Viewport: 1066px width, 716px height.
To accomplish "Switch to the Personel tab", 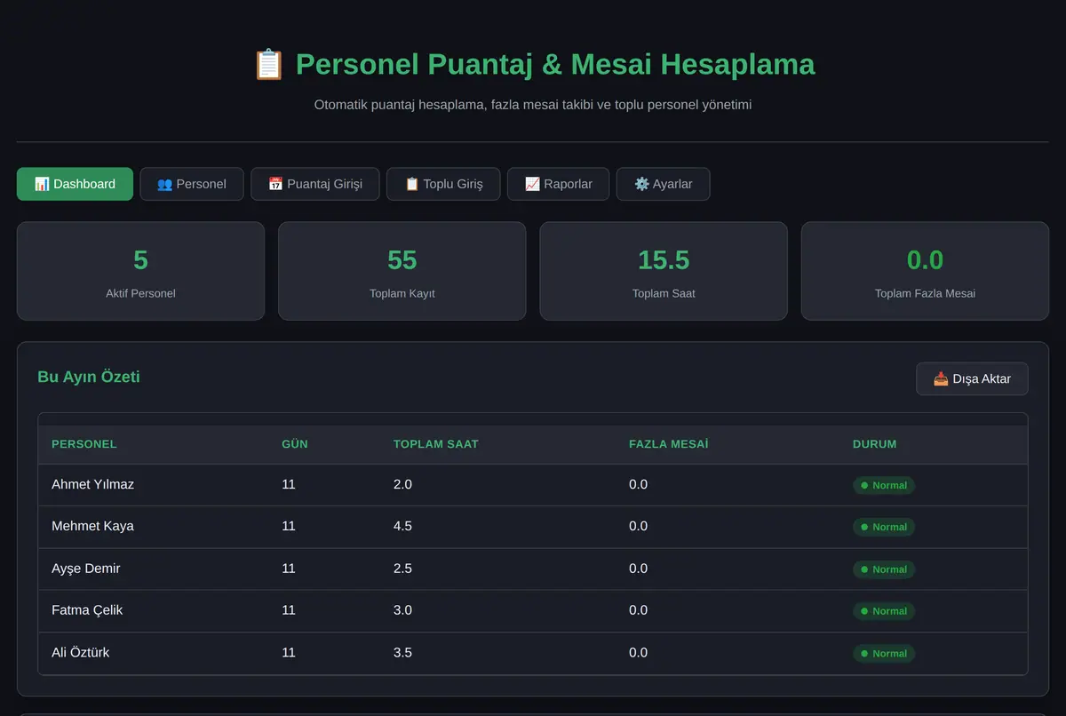I will coord(192,184).
